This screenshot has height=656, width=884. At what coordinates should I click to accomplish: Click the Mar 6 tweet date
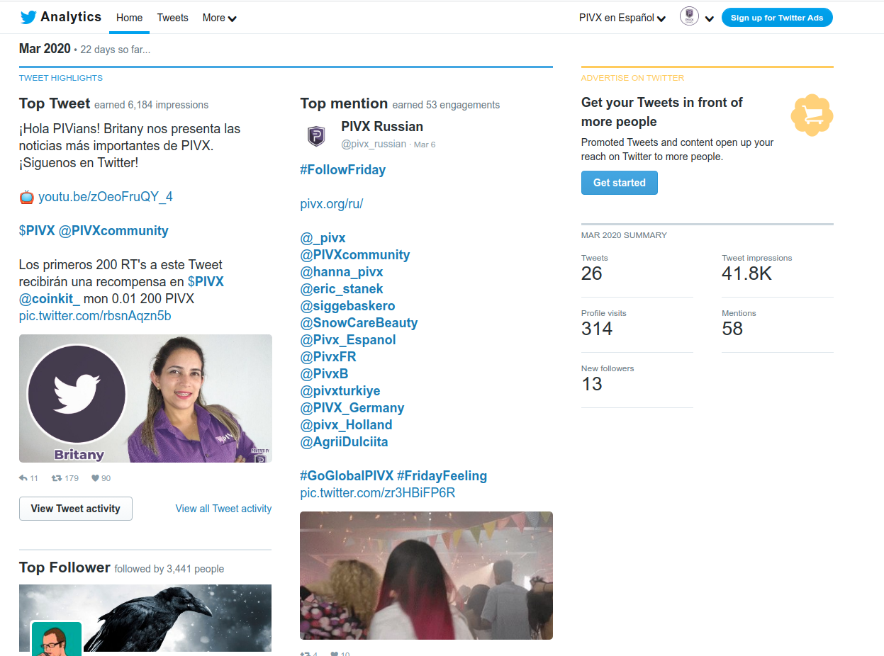[x=425, y=145]
